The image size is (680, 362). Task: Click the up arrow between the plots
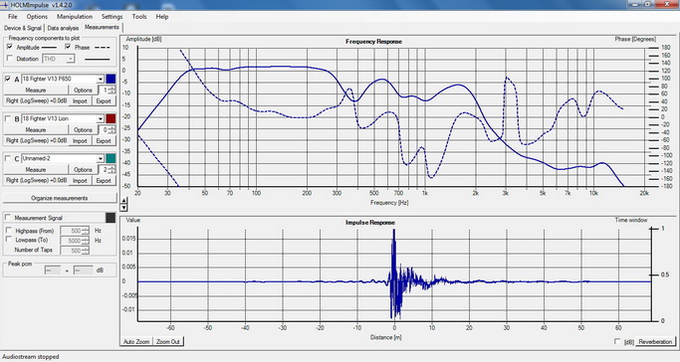[x=124, y=201]
